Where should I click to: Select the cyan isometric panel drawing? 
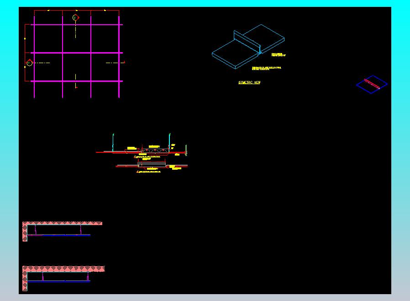click(248, 47)
